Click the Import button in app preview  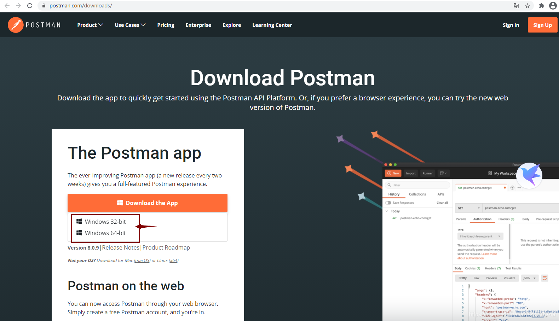411,173
